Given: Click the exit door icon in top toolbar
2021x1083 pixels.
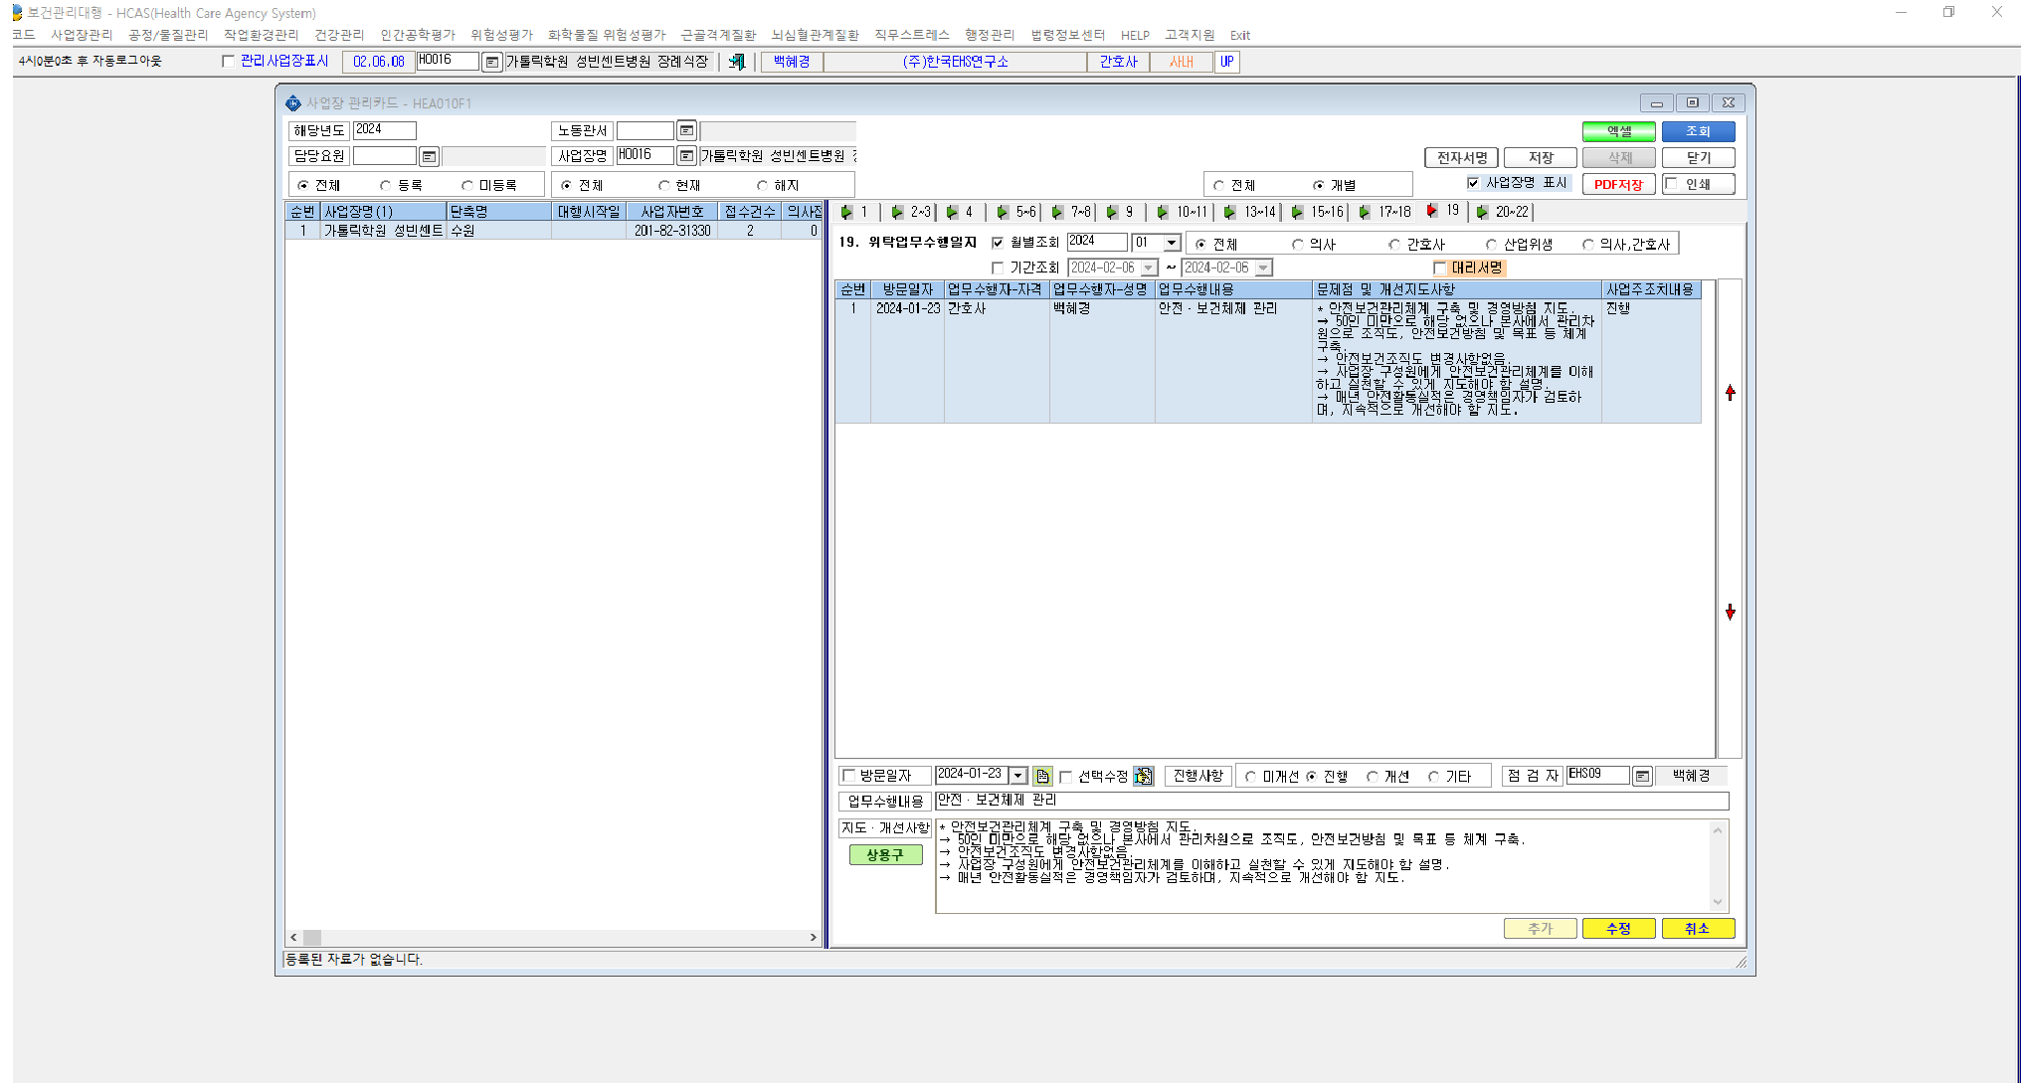Looking at the screenshot, I should tap(736, 62).
